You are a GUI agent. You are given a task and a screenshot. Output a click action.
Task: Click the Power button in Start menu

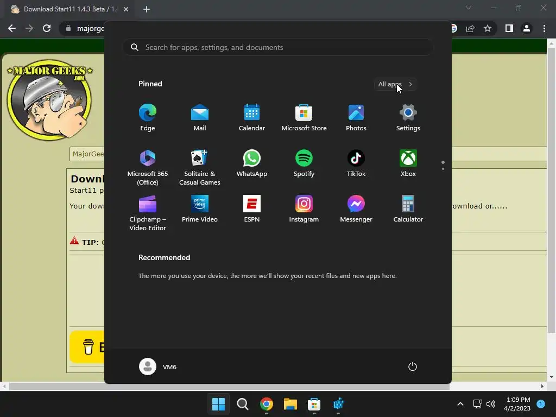[x=413, y=367]
